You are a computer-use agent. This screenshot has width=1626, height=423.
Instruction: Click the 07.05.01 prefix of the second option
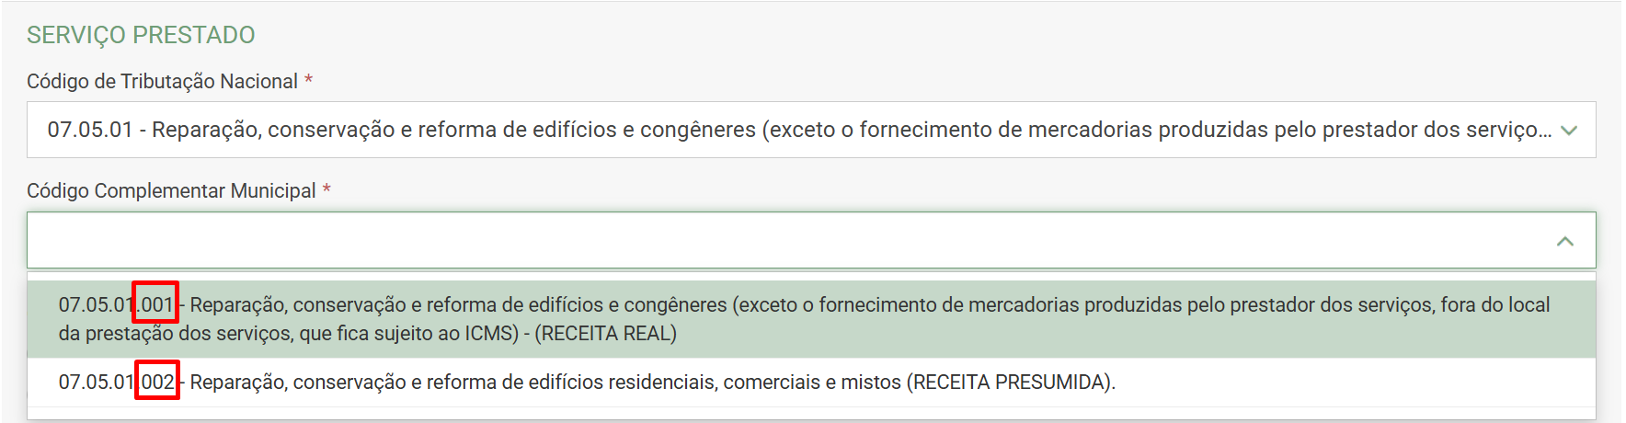[x=96, y=383]
